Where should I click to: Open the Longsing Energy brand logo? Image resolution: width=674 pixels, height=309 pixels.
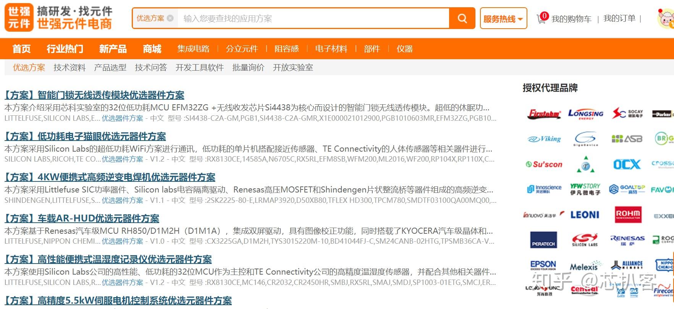coord(585,114)
